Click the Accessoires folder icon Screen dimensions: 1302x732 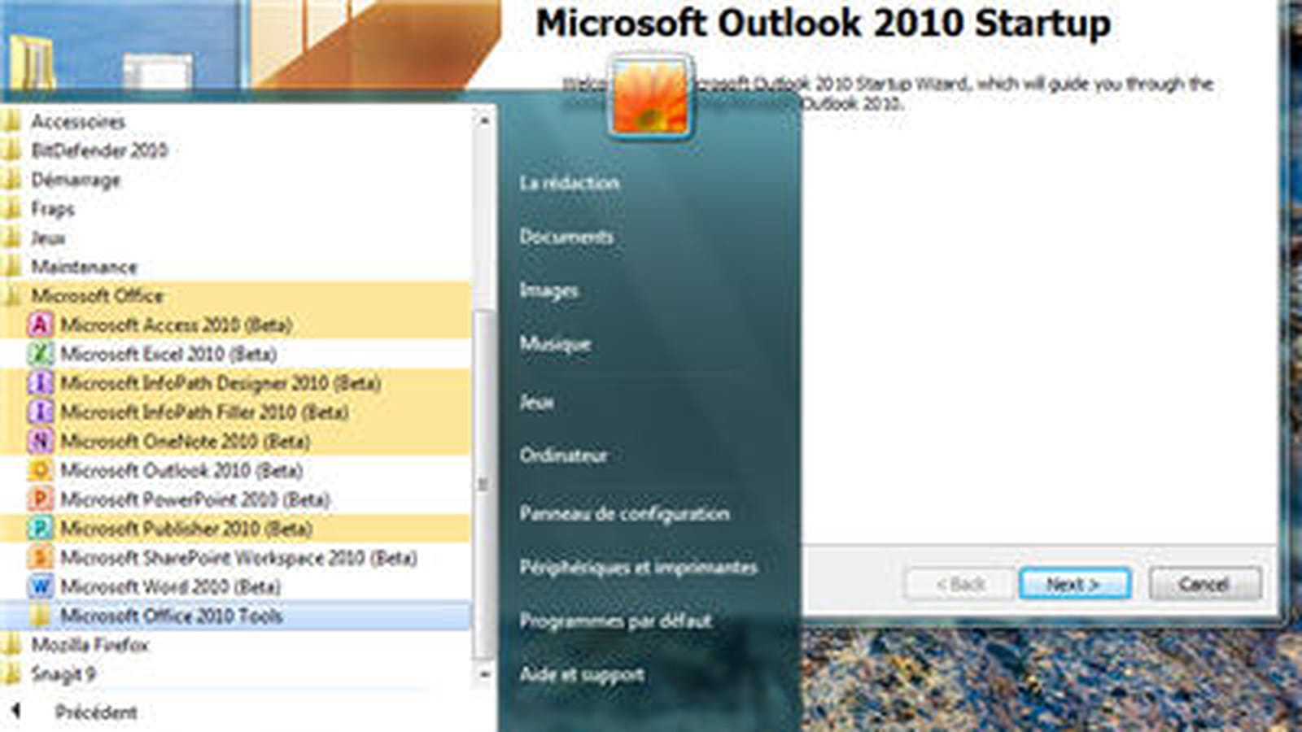(x=11, y=122)
